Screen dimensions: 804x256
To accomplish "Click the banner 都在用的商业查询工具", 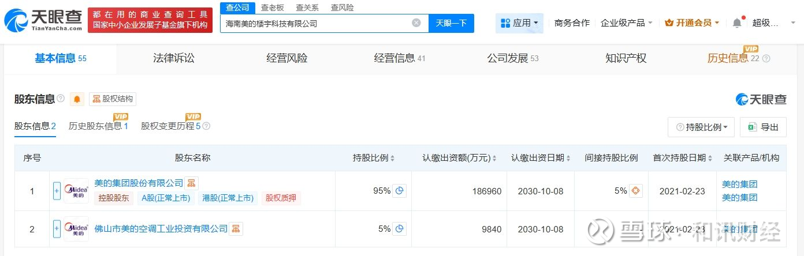I will click(x=150, y=20).
